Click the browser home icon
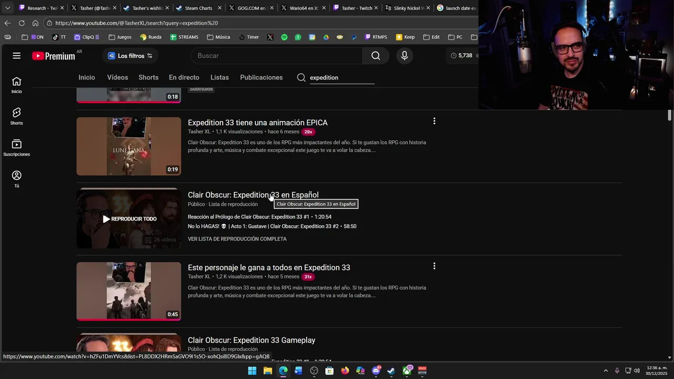The image size is (674, 379). (35, 23)
